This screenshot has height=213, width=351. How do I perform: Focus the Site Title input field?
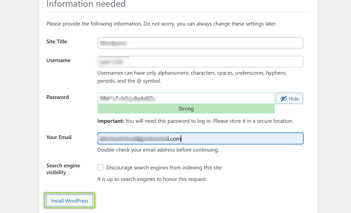[200, 43]
